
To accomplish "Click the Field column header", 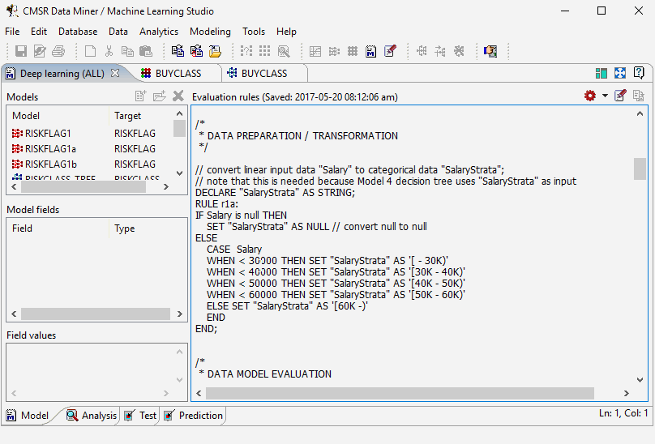I will (58, 228).
